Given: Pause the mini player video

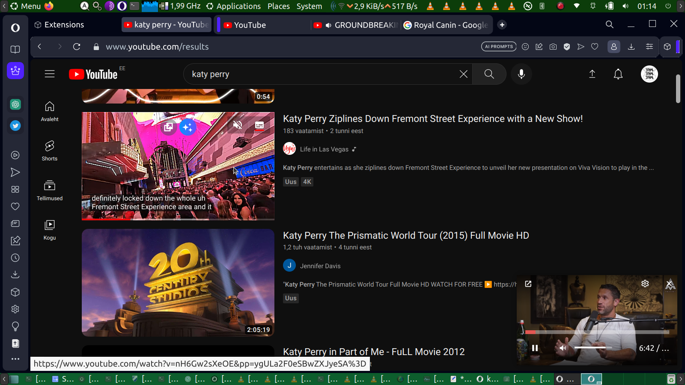Looking at the screenshot, I should 535,348.
